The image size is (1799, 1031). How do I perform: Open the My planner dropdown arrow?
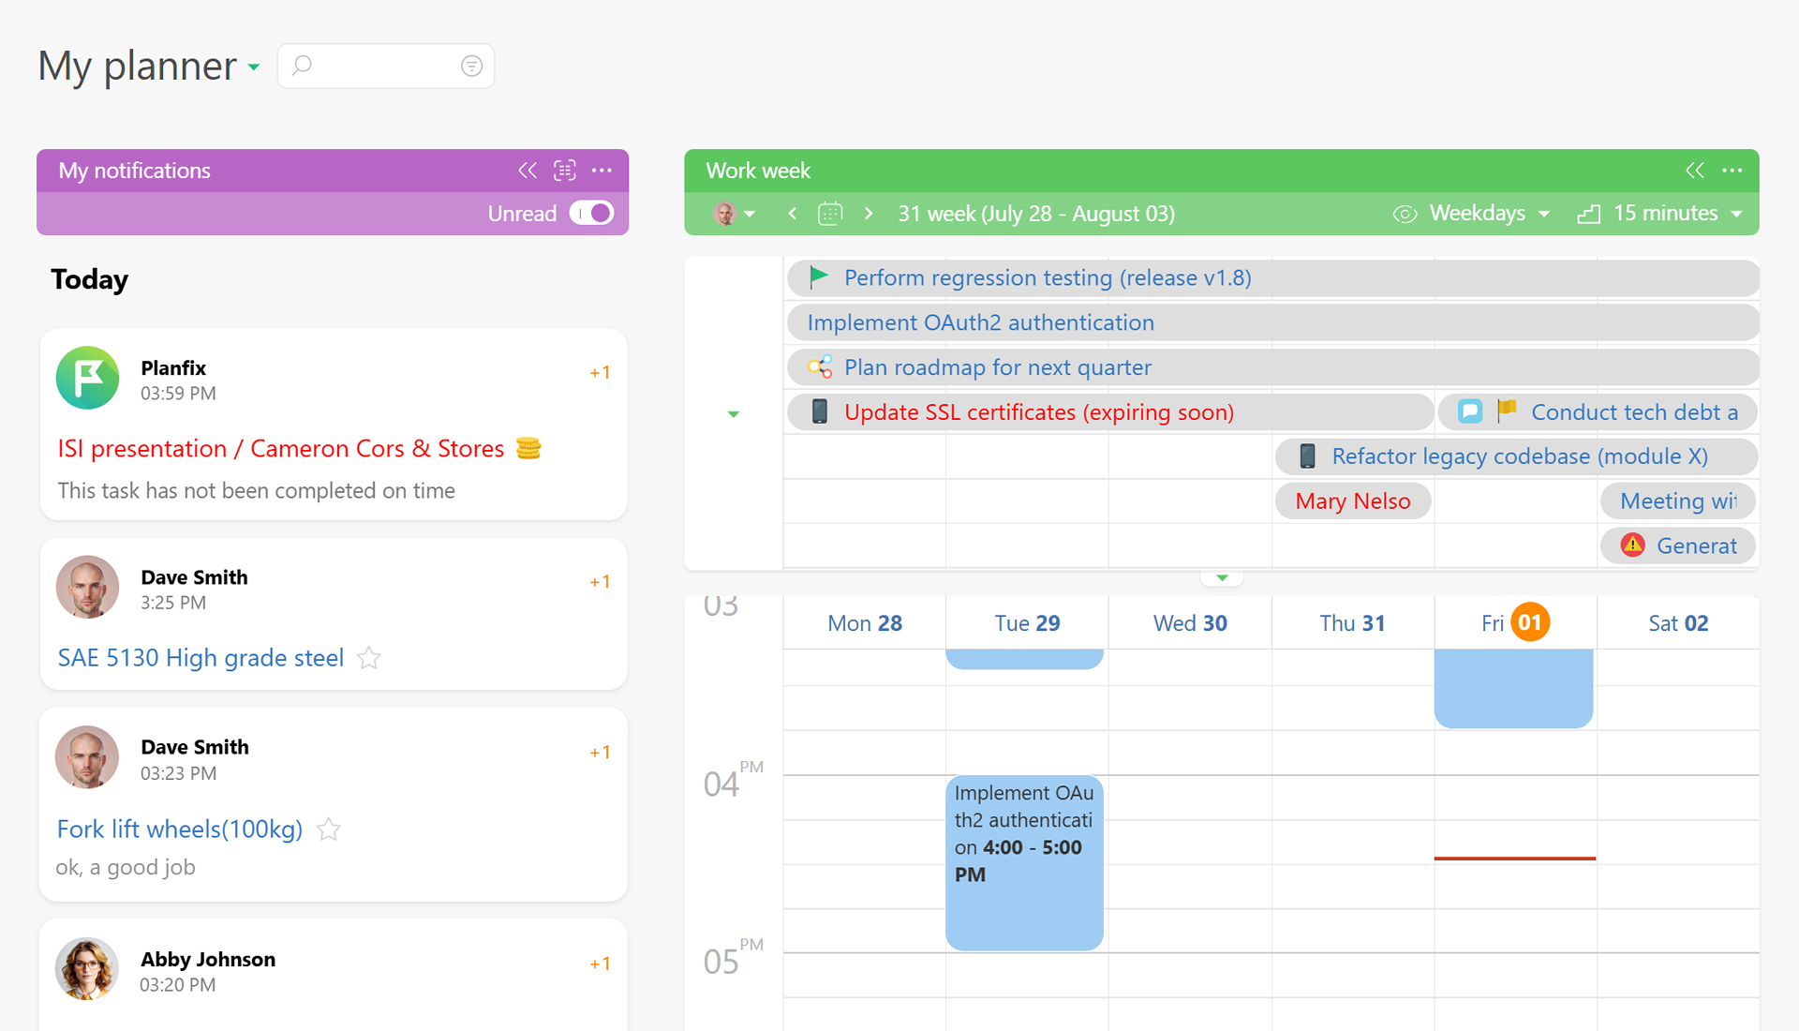tap(252, 67)
